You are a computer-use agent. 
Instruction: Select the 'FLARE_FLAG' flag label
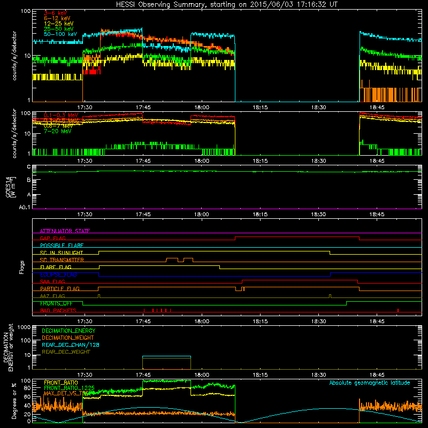(x=56, y=267)
